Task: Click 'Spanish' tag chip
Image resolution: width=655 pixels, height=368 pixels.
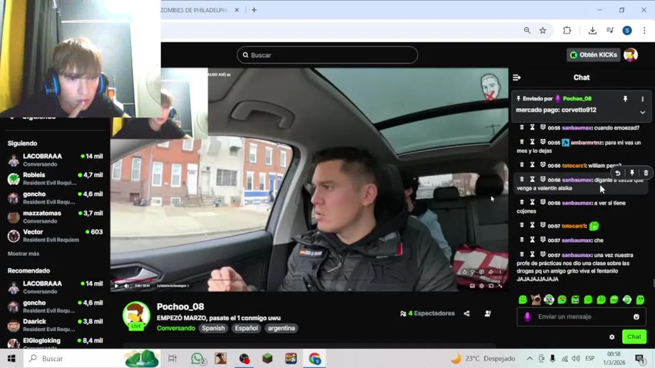Action: [x=213, y=328]
